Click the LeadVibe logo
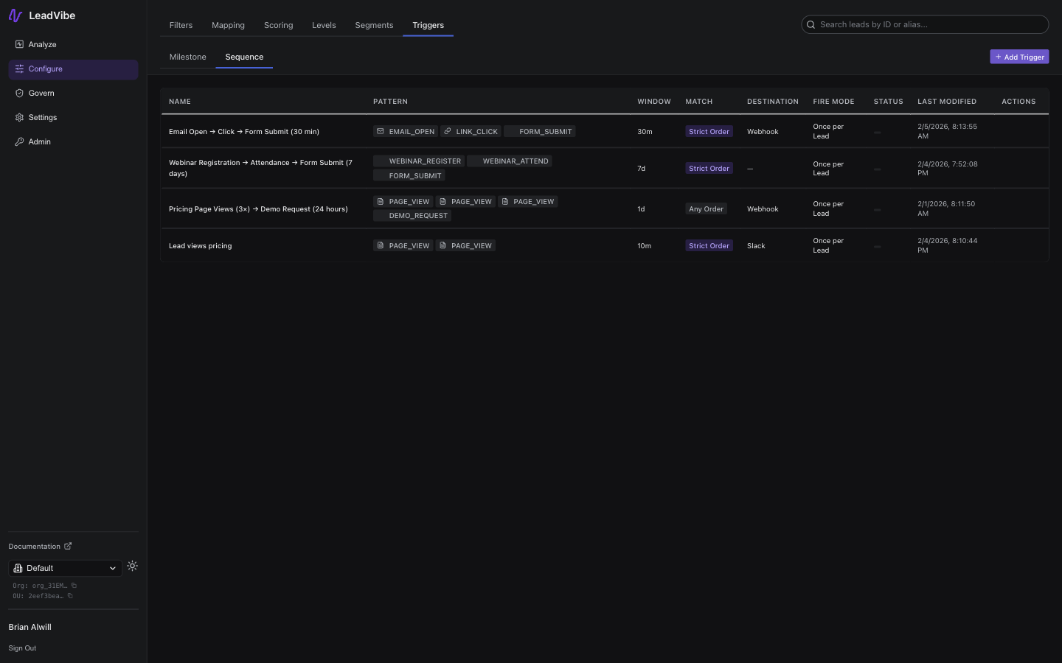Viewport: 1062px width, 663px height. (41, 15)
